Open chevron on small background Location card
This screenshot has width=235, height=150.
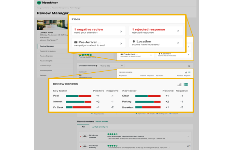[x=188, y=55]
